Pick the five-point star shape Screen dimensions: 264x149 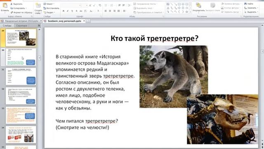pyautogui.click(x=187, y=12)
